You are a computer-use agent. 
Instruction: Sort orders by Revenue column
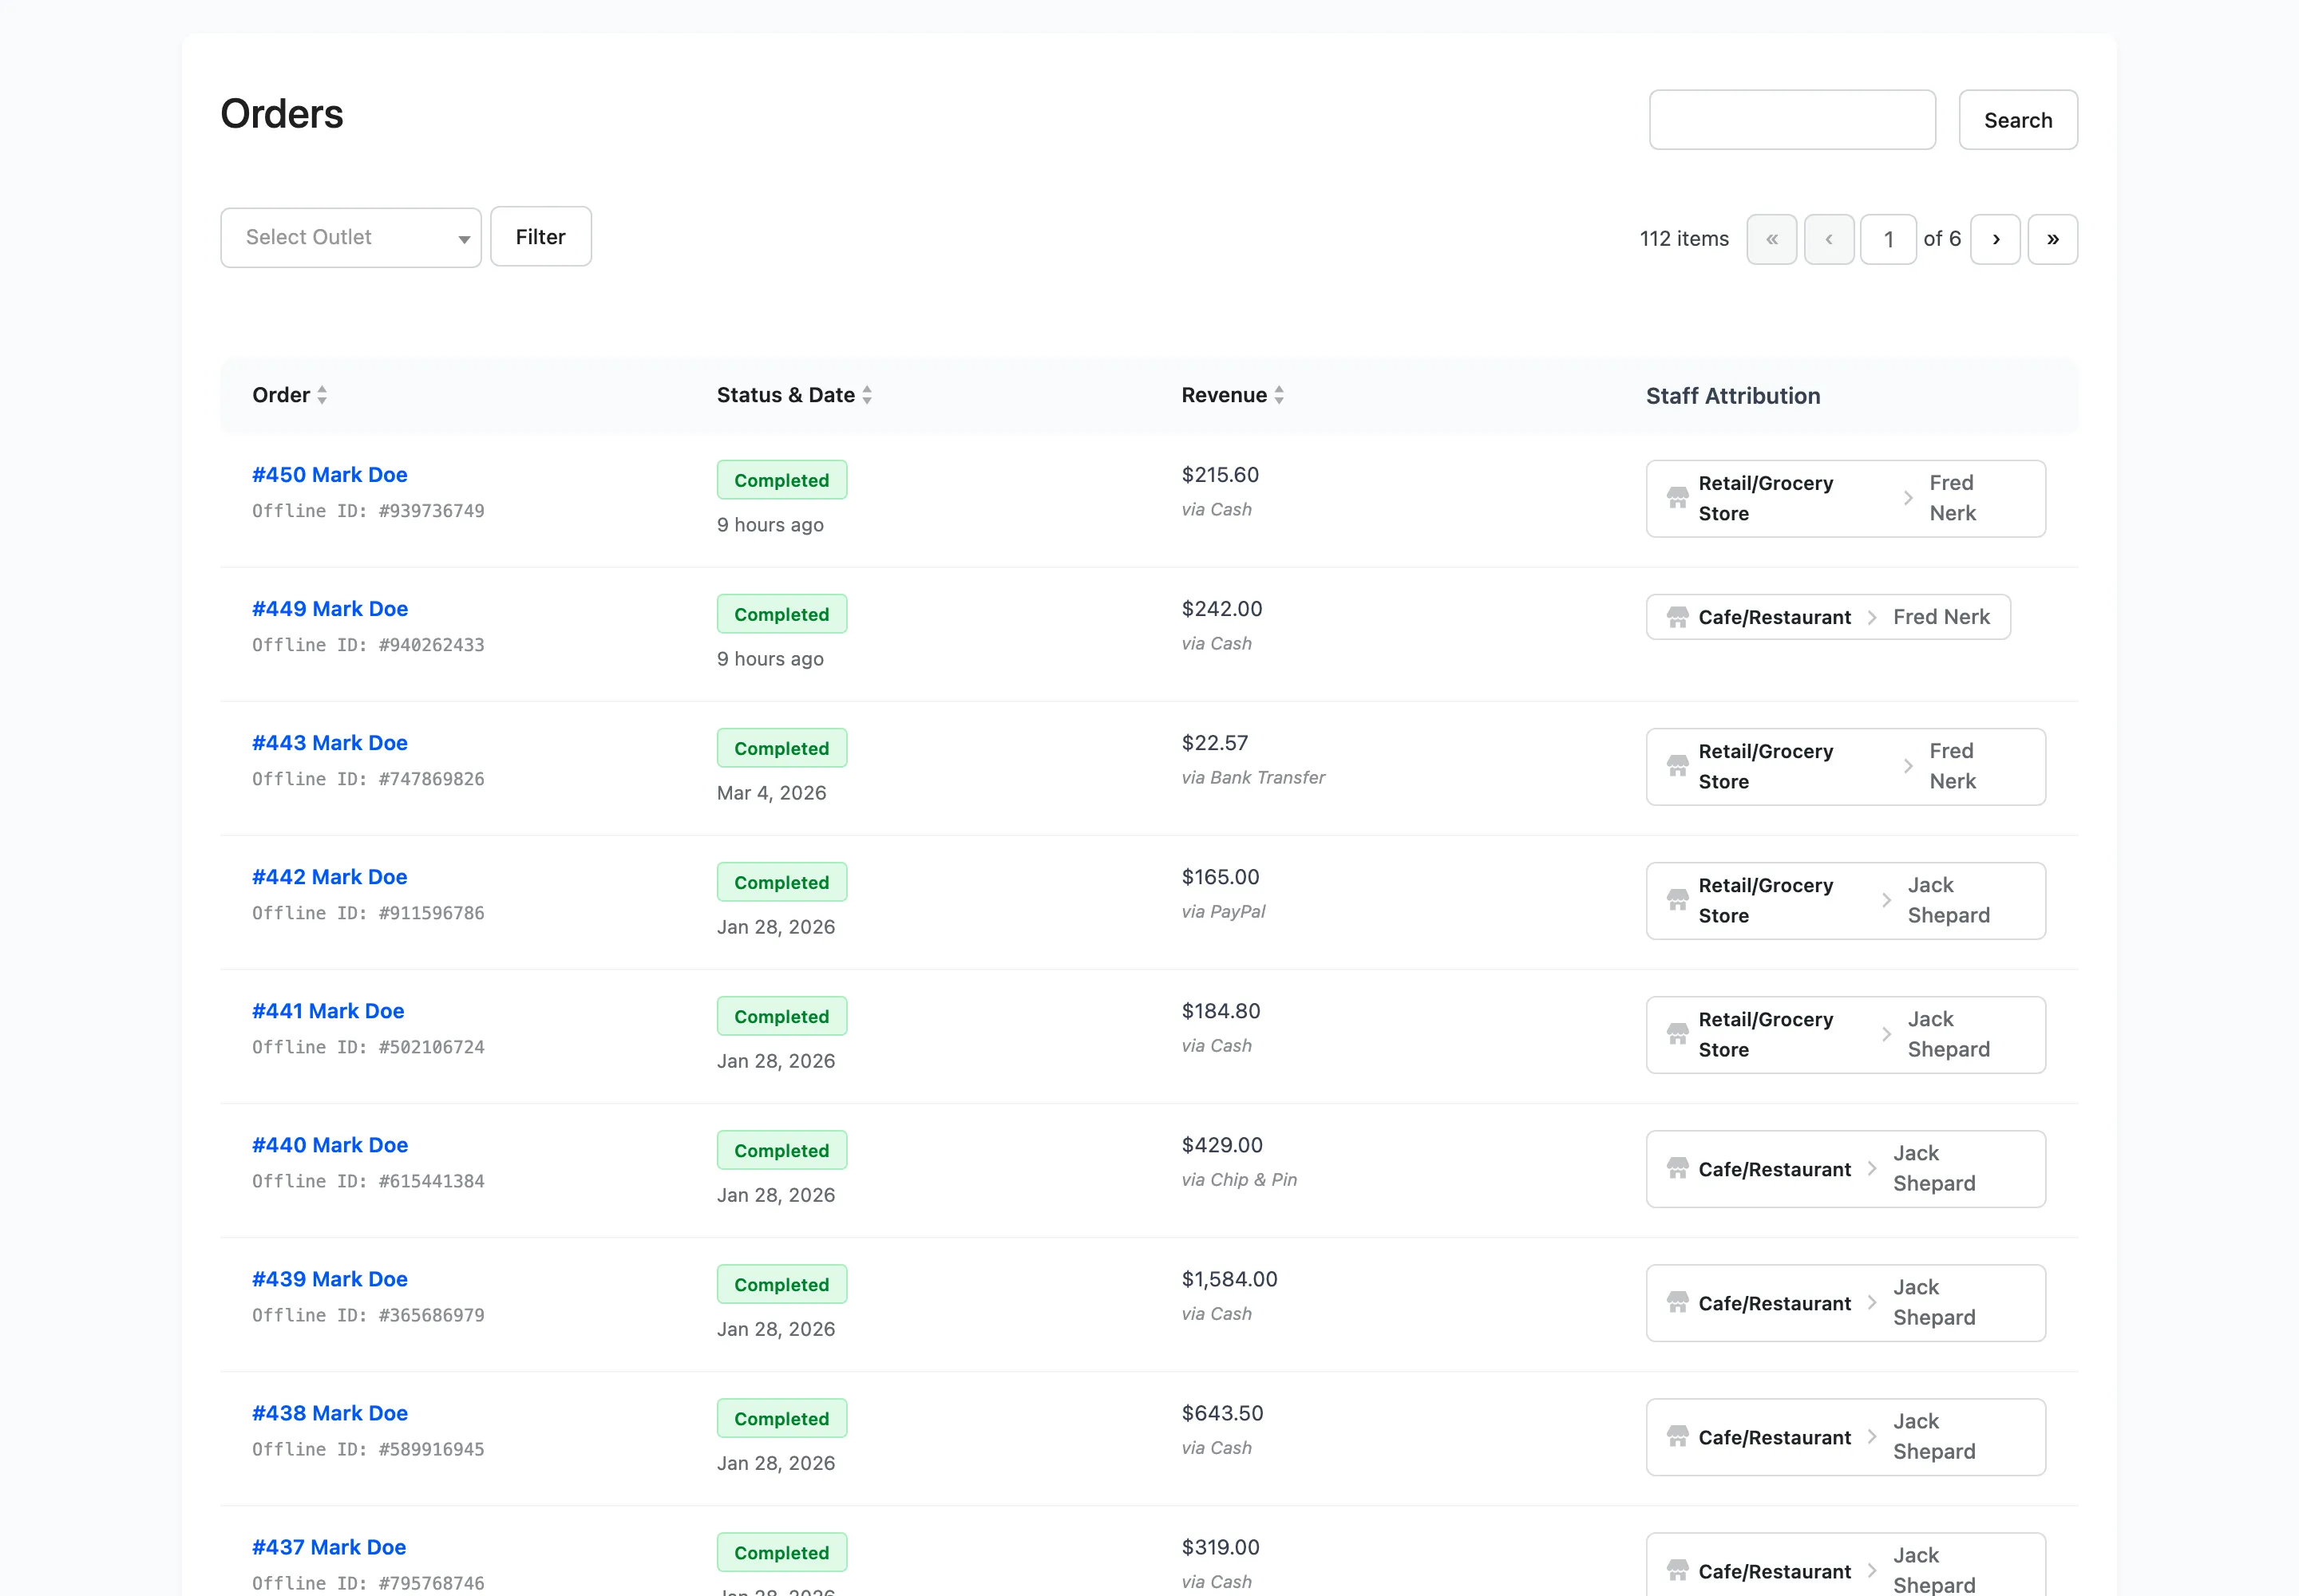tap(1233, 395)
